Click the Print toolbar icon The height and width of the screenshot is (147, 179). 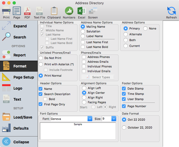6,12
